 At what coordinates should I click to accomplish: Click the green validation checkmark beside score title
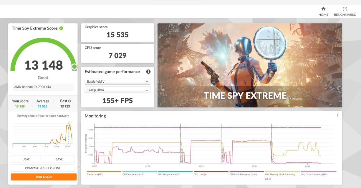61,28
